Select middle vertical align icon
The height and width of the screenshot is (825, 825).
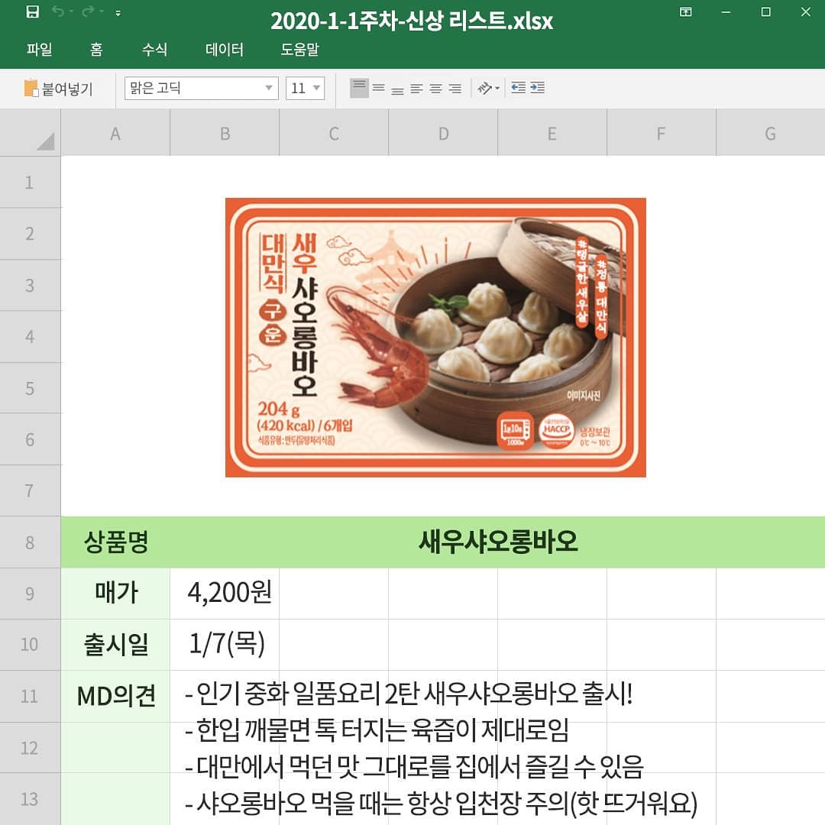pos(379,88)
